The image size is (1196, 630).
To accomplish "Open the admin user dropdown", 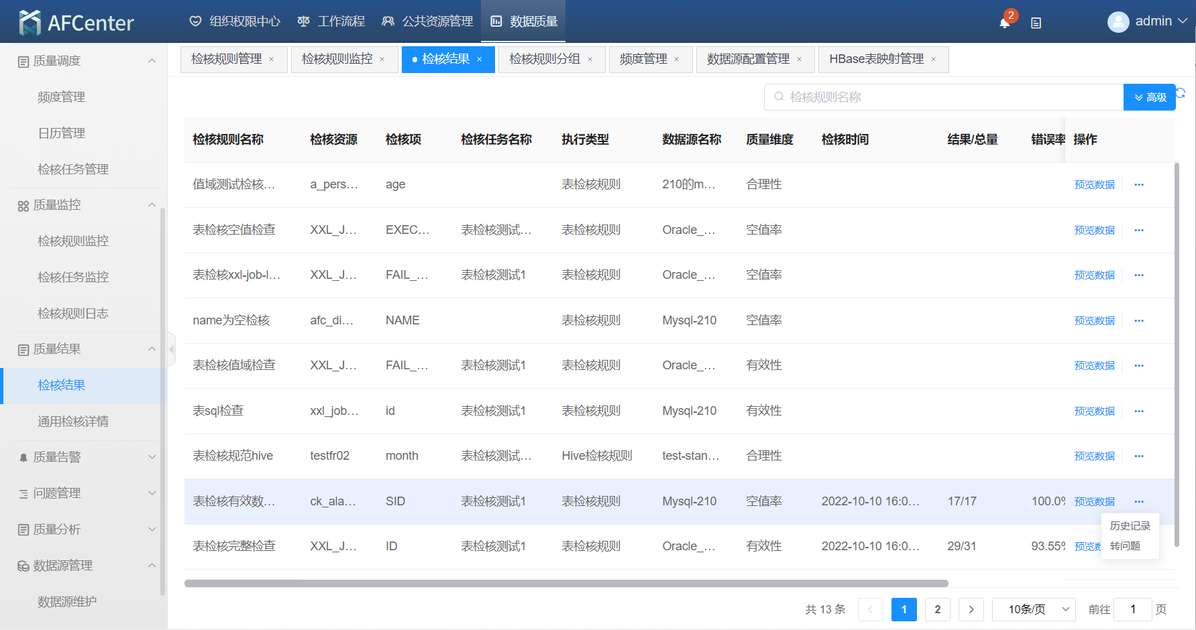I will pyautogui.click(x=1147, y=21).
